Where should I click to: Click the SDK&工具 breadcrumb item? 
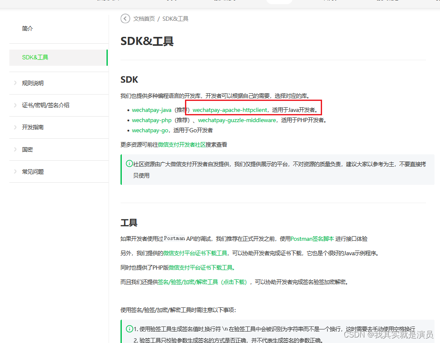click(x=175, y=19)
